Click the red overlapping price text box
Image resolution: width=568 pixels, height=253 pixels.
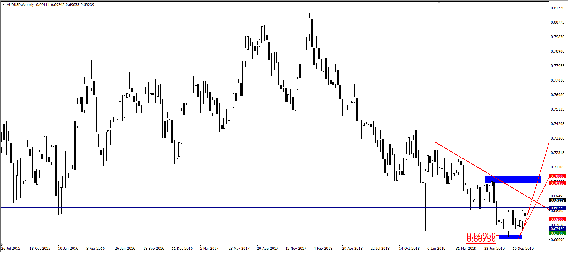(x=481, y=237)
